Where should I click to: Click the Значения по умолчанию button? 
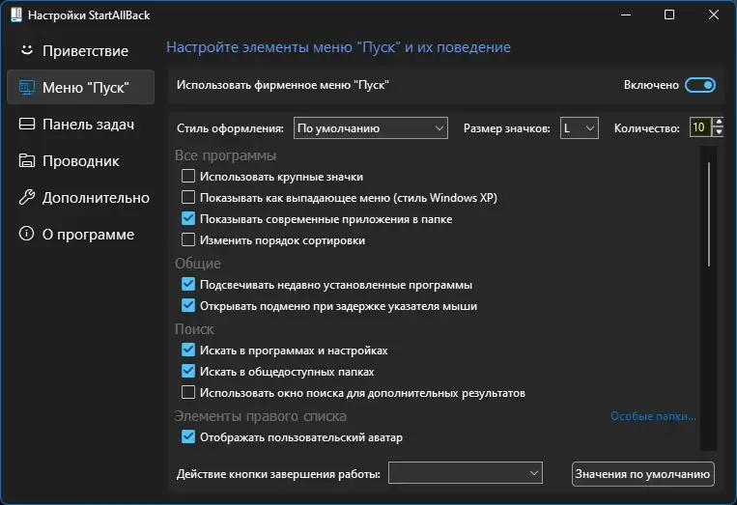[x=642, y=473]
